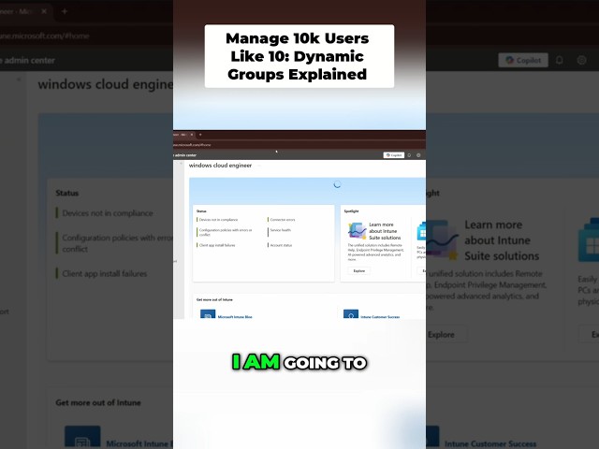Image resolution: width=599 pixels, height=449 pixels.
Task: Close browser tab in blurred background
Action: [44, 11]
